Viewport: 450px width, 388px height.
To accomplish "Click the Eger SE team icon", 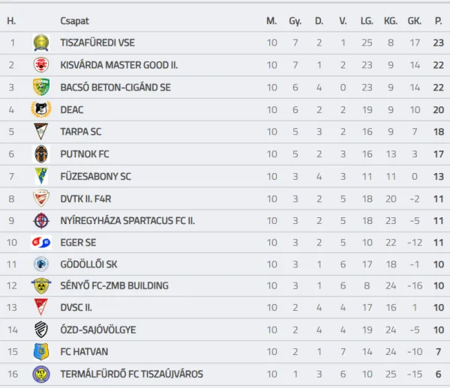I will point(40,243).
